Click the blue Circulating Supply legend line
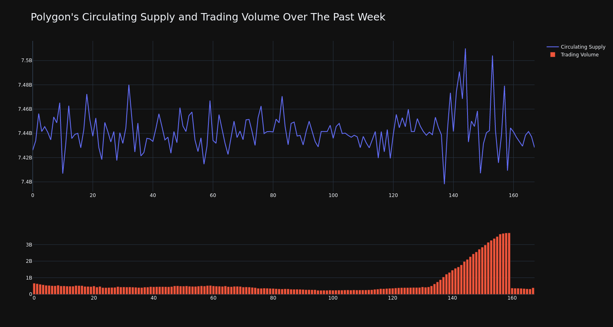This screenshot has width=613, height=327. point(553,47)
